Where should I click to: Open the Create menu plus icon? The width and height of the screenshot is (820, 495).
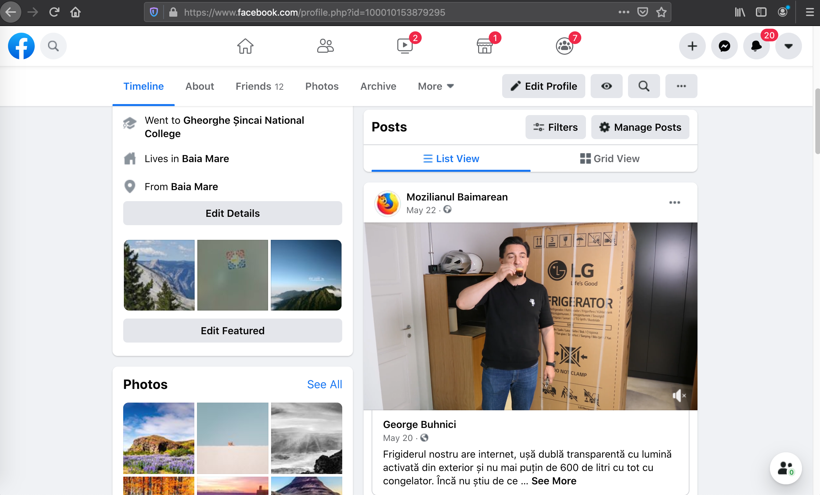coord(692,46)
